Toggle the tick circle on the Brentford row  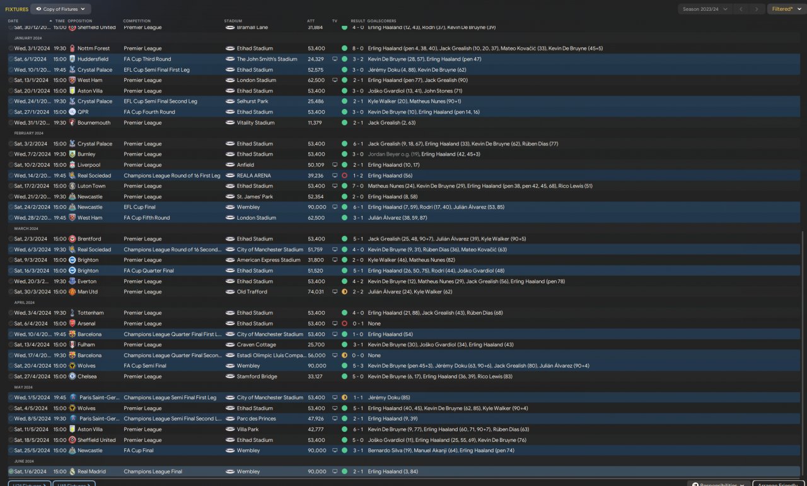11,239
